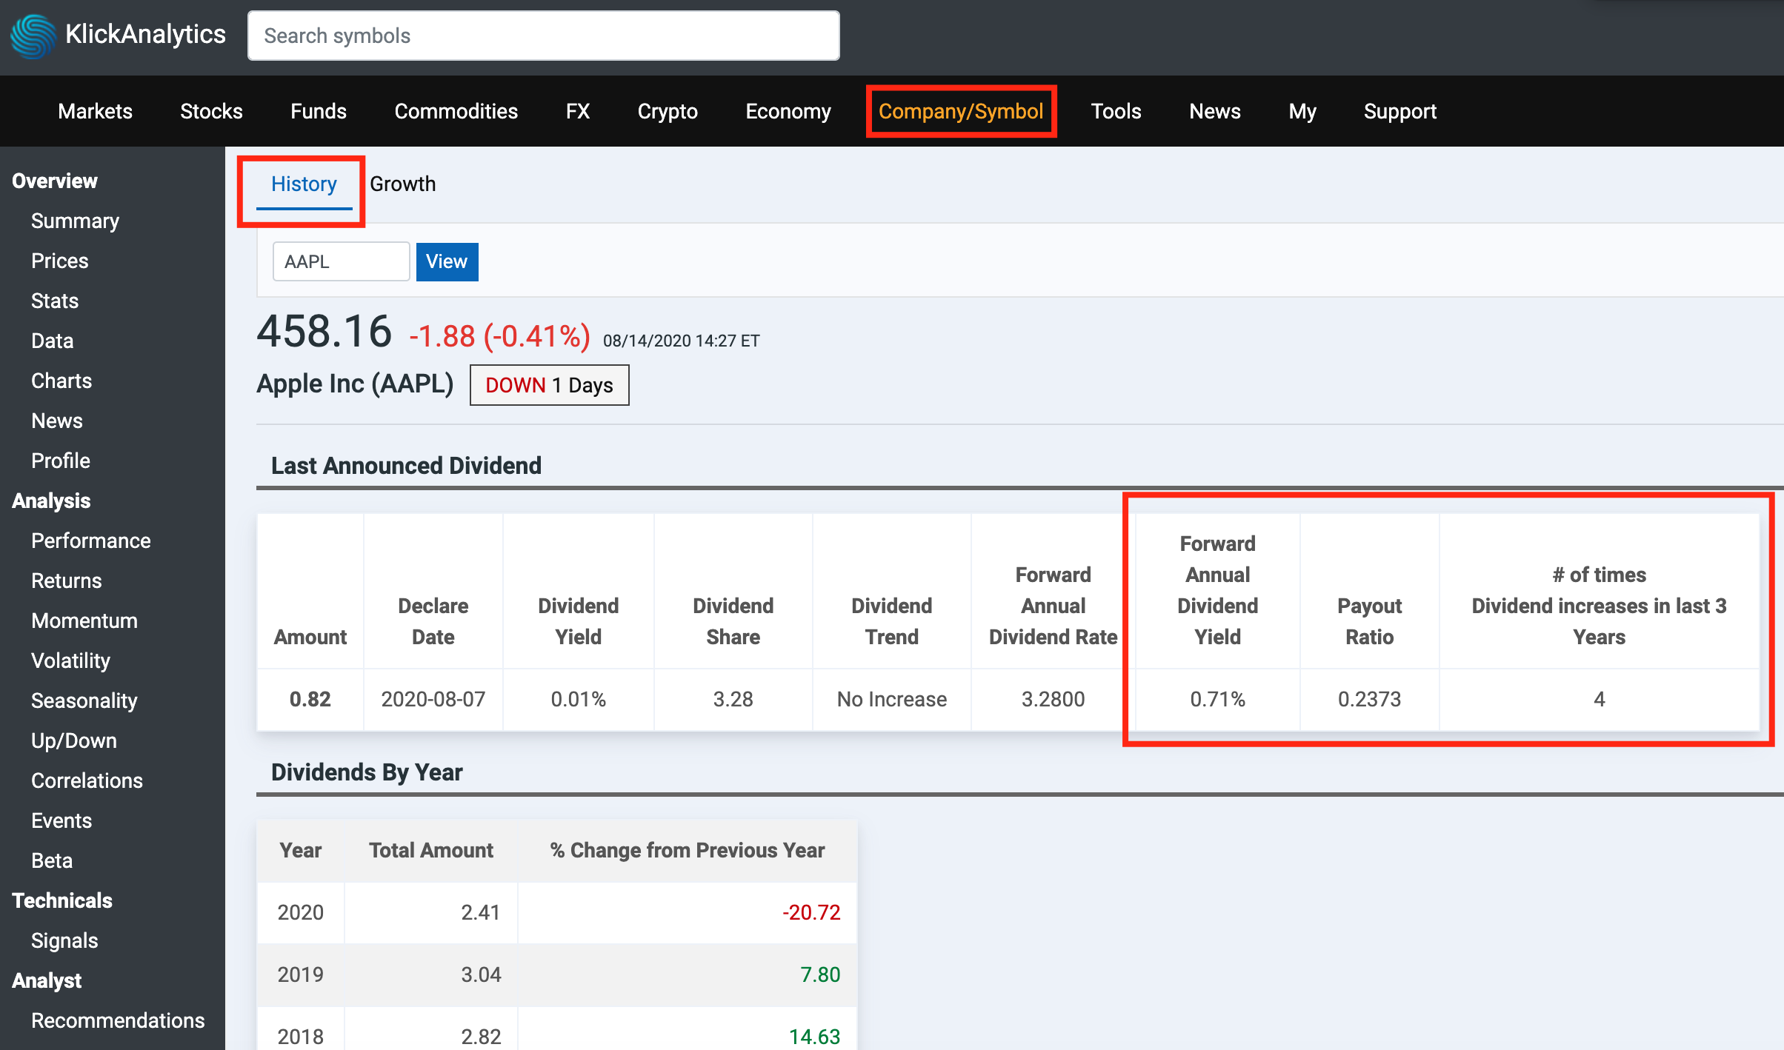
Task: Open Charts in the sidebar
Action: click(61, 381)
